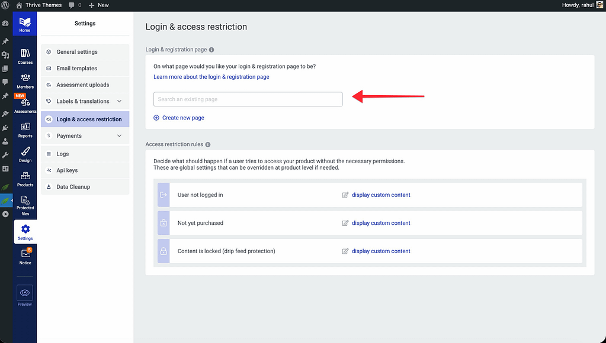Image resolution: width=606 pixels, height=343 pixels.
Task: Open the Notice inbox with badge
Action: coord(25,256)
